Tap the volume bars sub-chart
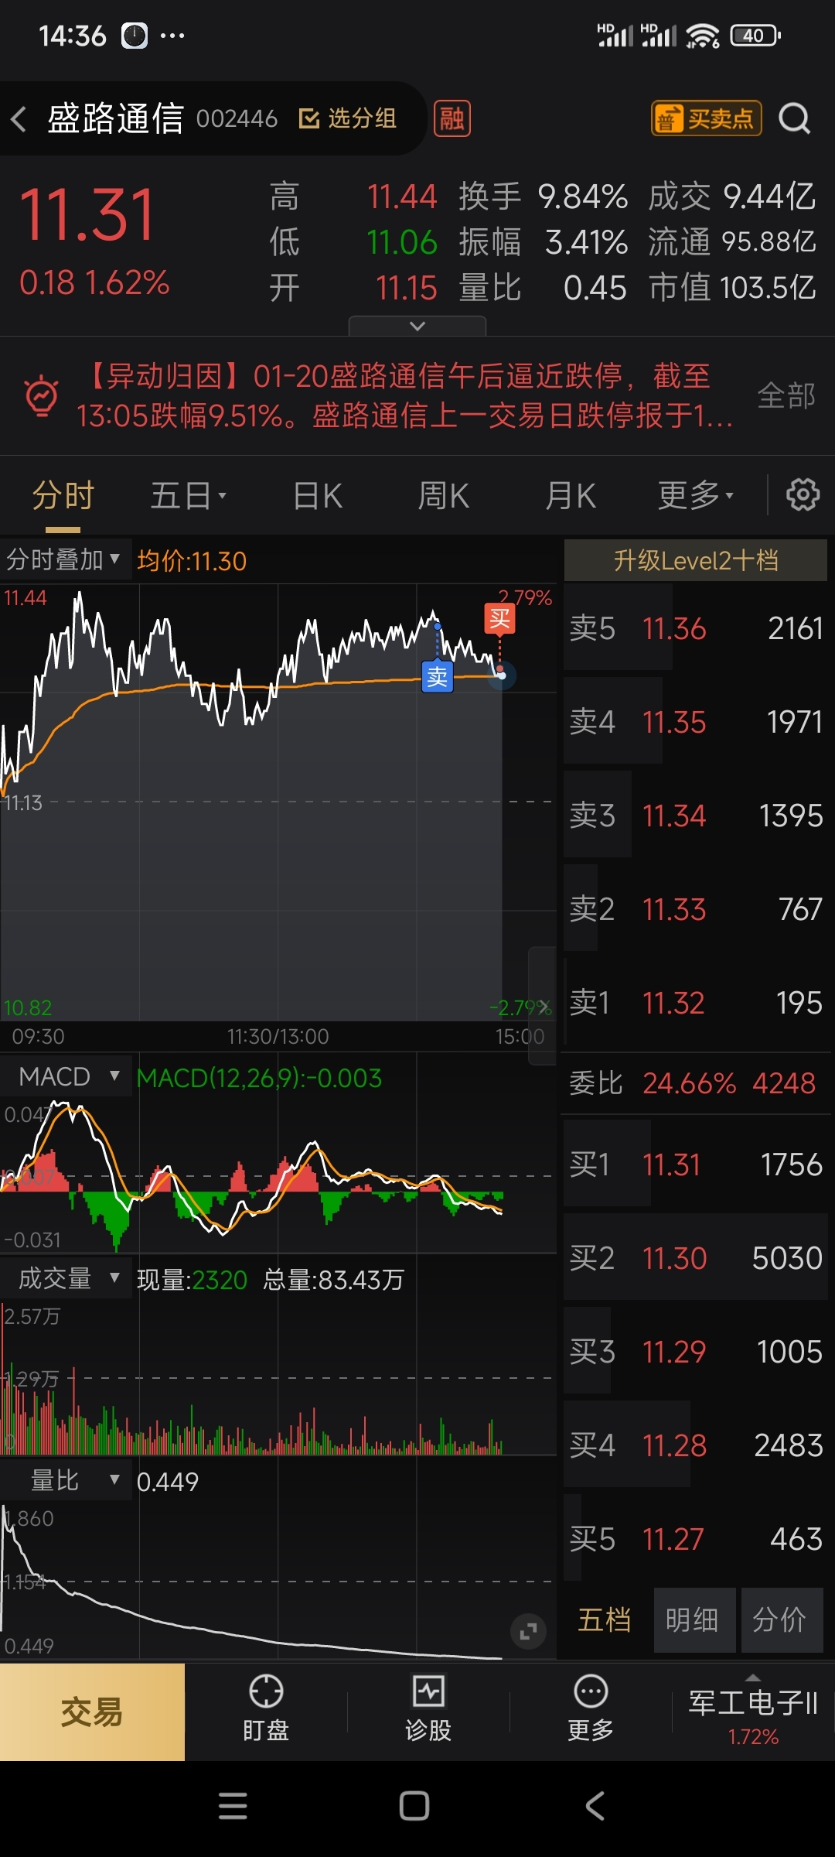 (278, 1377)
